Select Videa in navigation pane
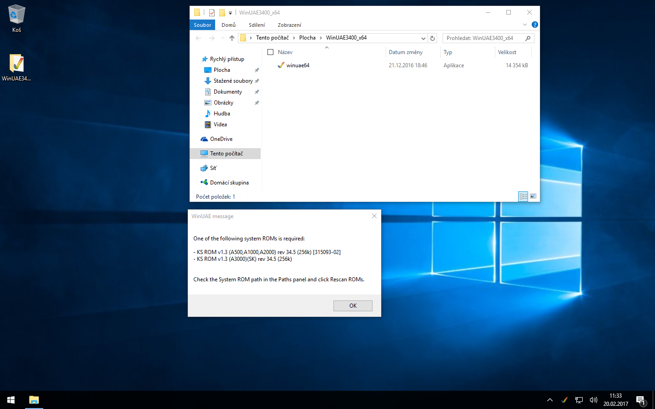 (220, 125)
